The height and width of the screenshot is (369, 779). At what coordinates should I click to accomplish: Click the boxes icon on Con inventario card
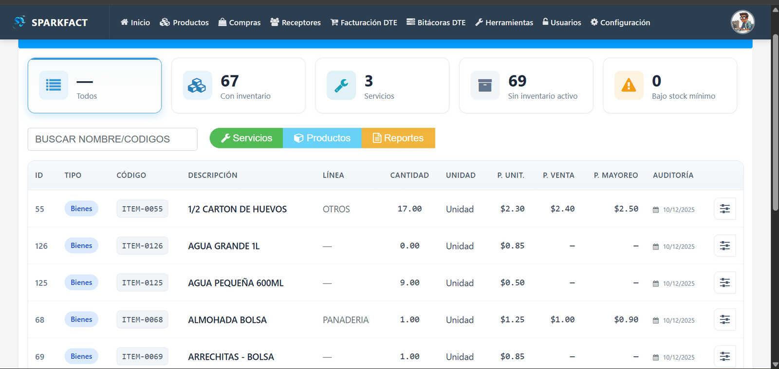[x=197, y=86]
